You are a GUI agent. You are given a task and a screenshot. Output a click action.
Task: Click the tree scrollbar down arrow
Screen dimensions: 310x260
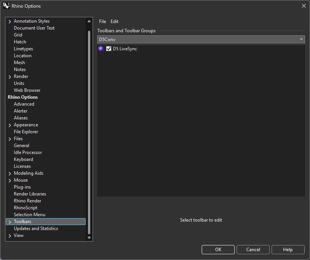click(x=89, y=238)
